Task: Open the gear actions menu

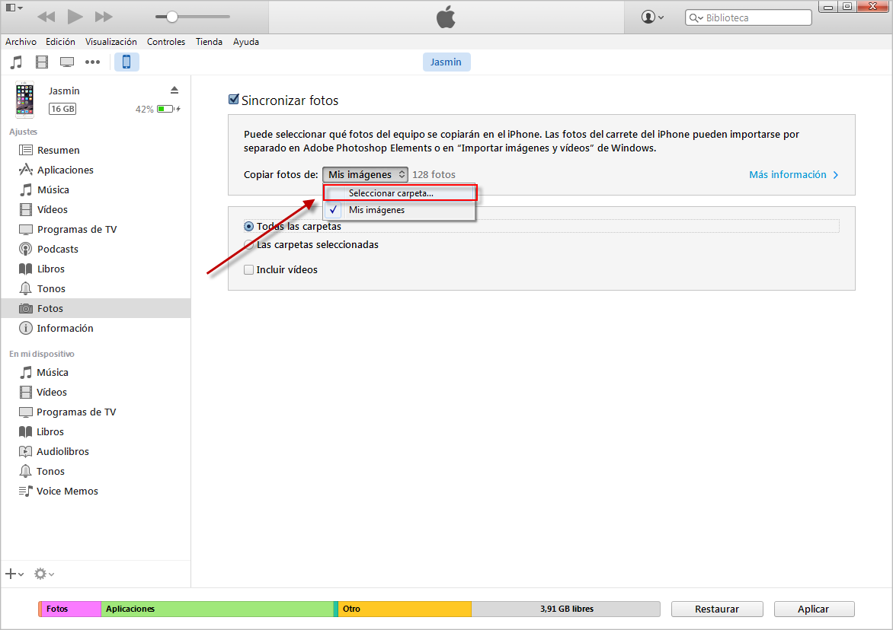Action: click(44, 574)
